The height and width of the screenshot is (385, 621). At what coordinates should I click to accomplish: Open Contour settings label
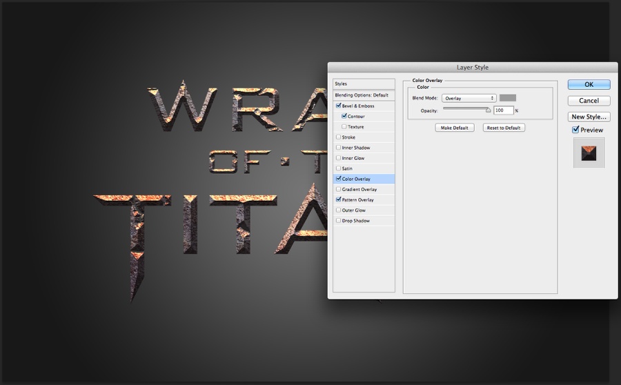pyautogui.click(x=356, y=117)
